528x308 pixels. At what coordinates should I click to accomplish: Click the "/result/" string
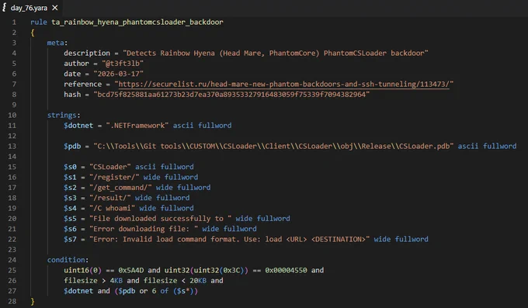coord(110,198)
